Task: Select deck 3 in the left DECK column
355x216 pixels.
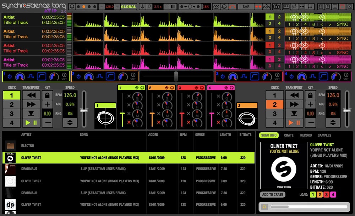Action: coord(12,113)
